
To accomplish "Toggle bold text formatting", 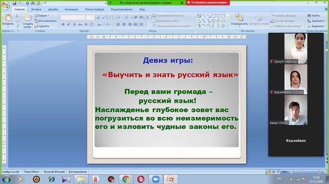I will click(64, 24).
